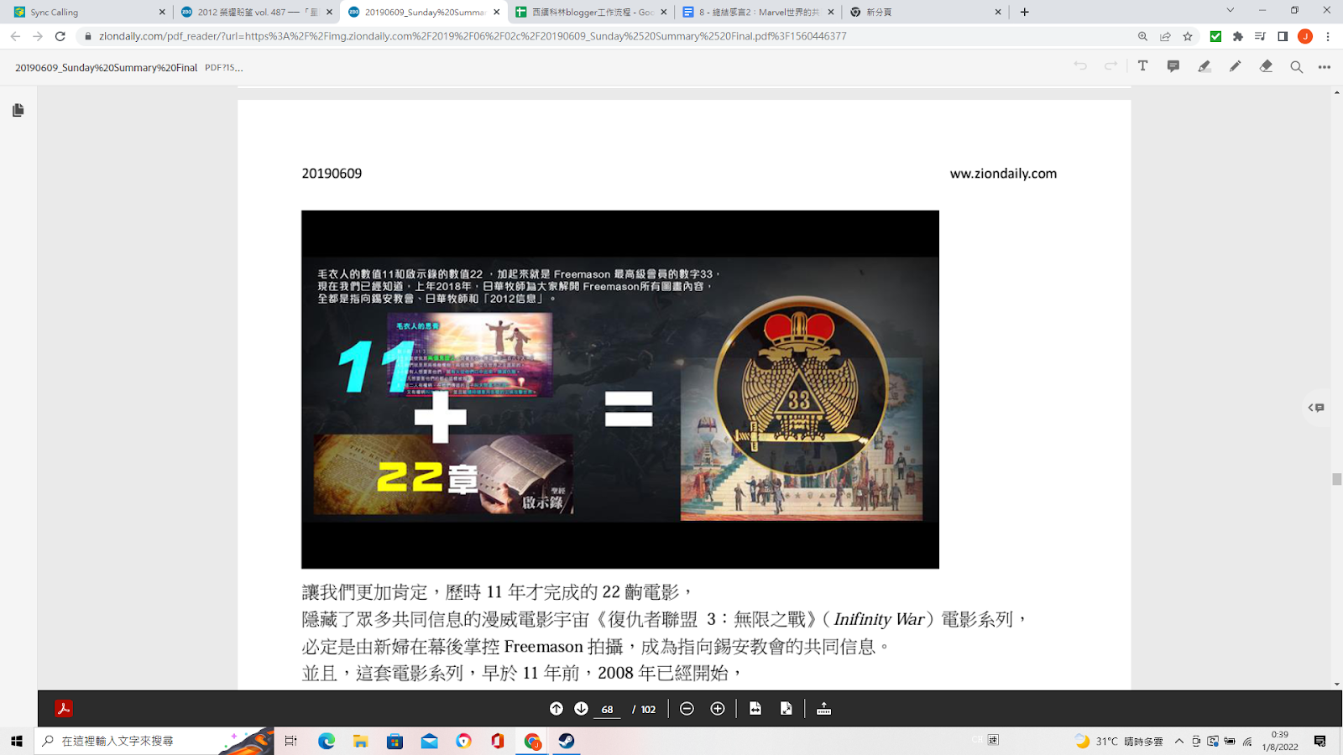Go to next page with down arrow
The image size is (1343, 755).
click(581, 709)
